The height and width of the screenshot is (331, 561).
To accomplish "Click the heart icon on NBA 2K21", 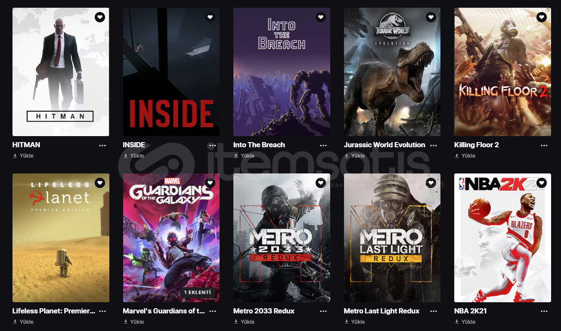I will (x=542, y=183).
